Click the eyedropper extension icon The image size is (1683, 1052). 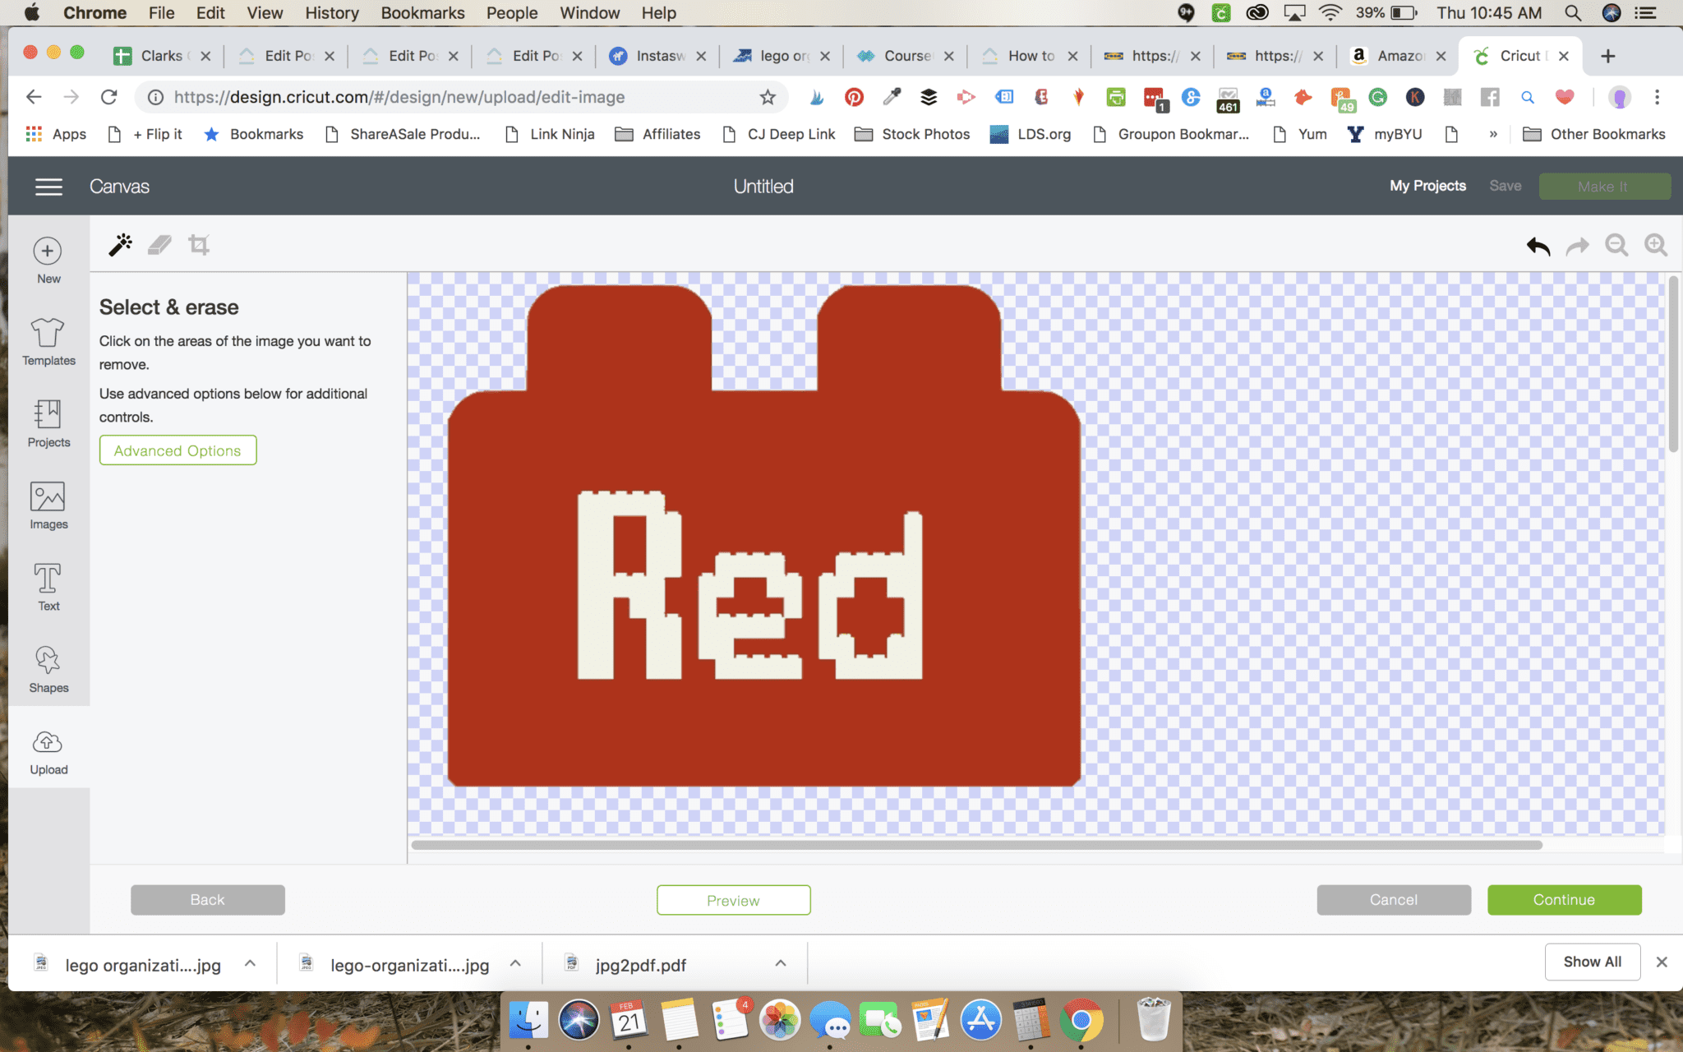click(892, 97)
